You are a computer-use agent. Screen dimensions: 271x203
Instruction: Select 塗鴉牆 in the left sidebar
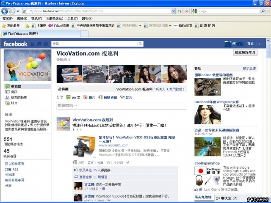pyautogui.click(x=28, y=86)
